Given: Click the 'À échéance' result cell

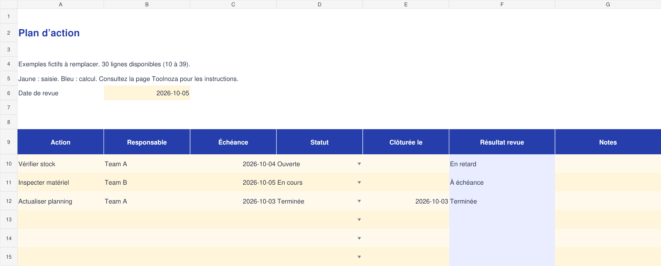Looking at the screenshot, I should tap(502, 182).
